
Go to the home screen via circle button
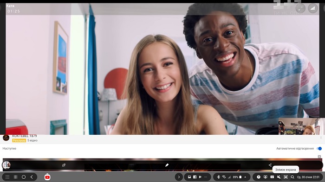(24, 177)
